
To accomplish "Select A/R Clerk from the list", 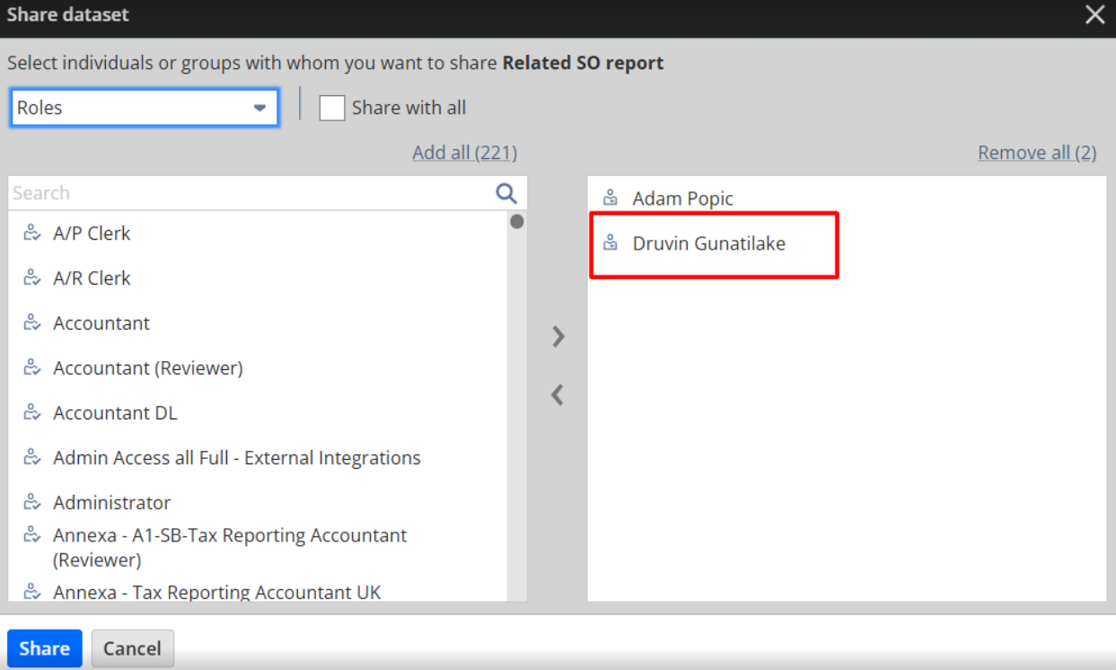I will click(x=92, y=278).
